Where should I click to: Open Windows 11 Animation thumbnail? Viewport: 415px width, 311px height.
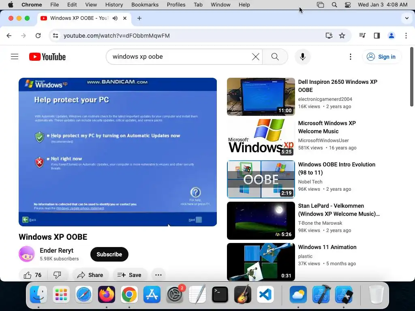[x=261, y=262]
